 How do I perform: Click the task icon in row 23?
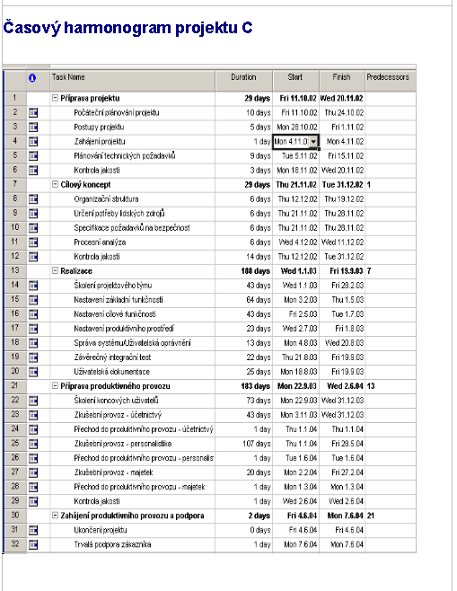(33, 415)
